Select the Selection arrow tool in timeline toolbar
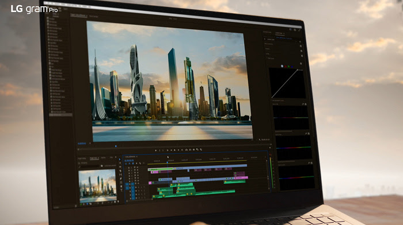Viewport: 403px width, 225px height. 120,159
